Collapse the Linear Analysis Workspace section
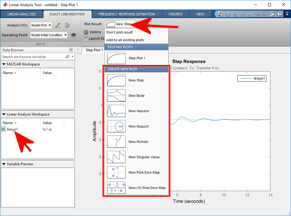 point(4,114)
